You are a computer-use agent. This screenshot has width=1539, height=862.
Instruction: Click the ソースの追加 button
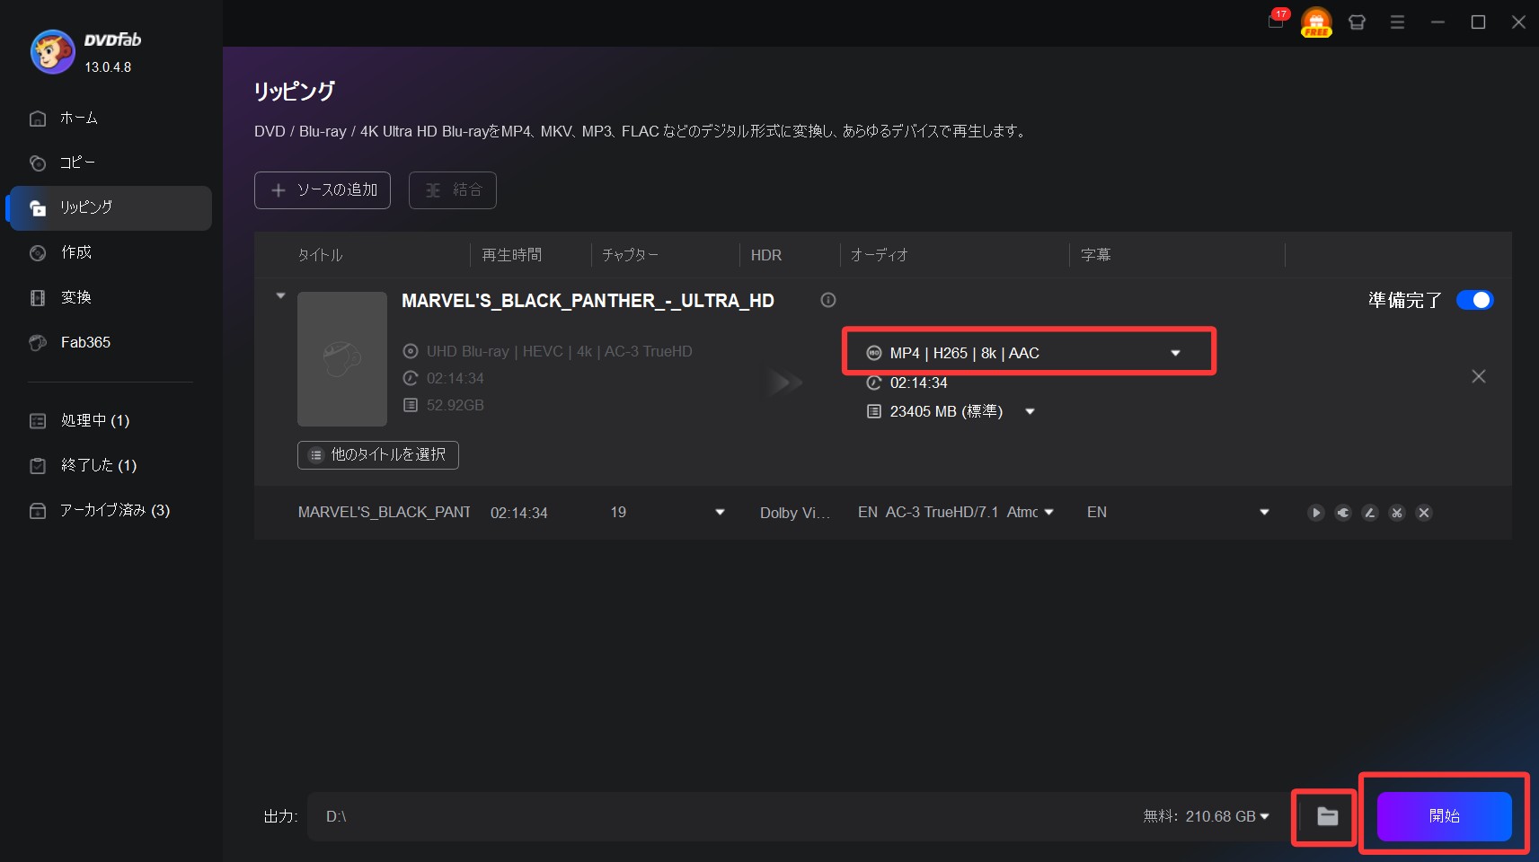coord(323,190)
